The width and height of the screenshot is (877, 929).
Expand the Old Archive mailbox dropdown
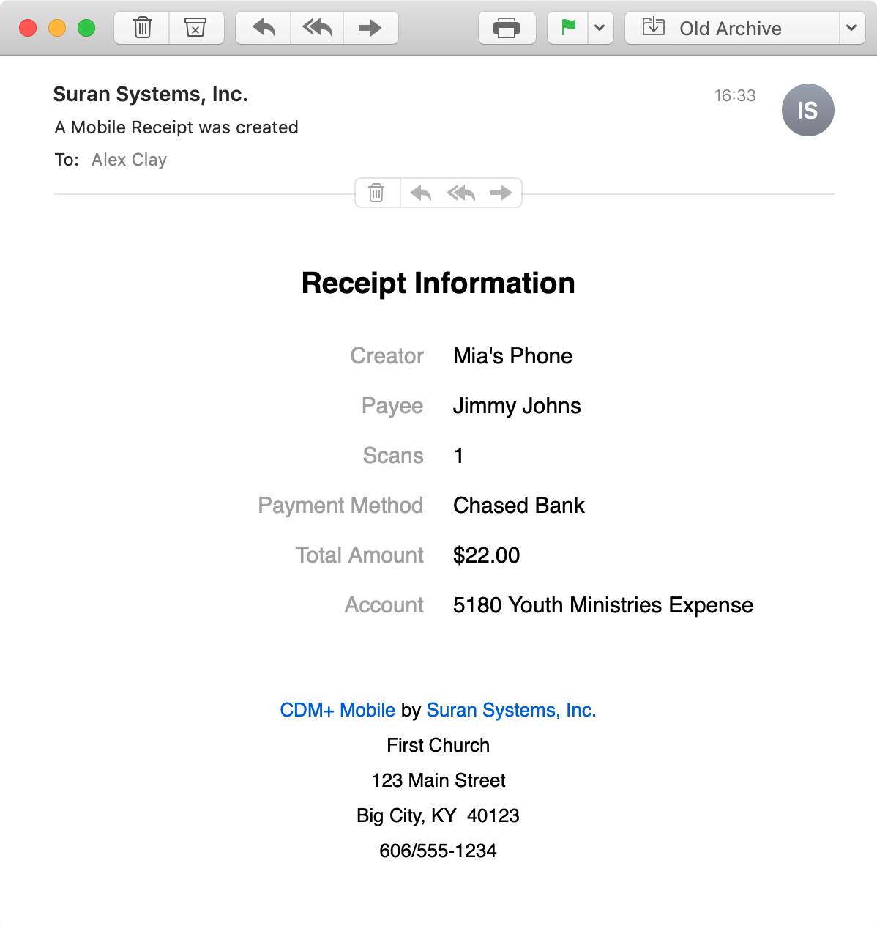pyautogui.click(x=851, y=29)
